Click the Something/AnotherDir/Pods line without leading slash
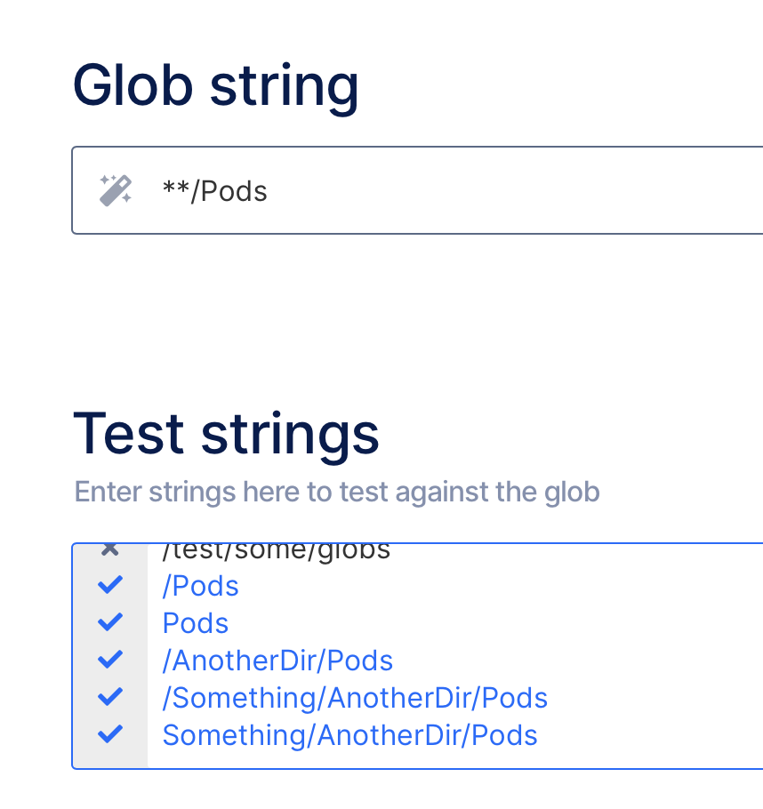Screen dimensions: 763x809 tap(349, 735)
